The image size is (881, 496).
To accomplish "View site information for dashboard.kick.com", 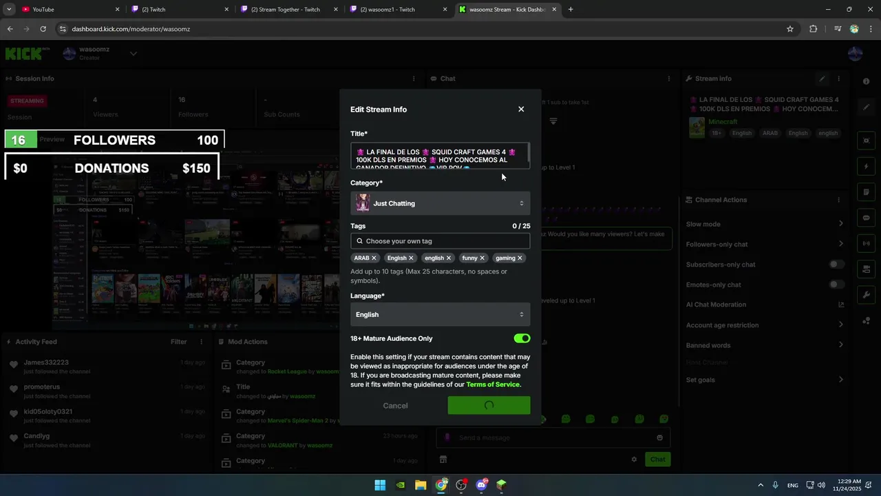I will 63,29.
